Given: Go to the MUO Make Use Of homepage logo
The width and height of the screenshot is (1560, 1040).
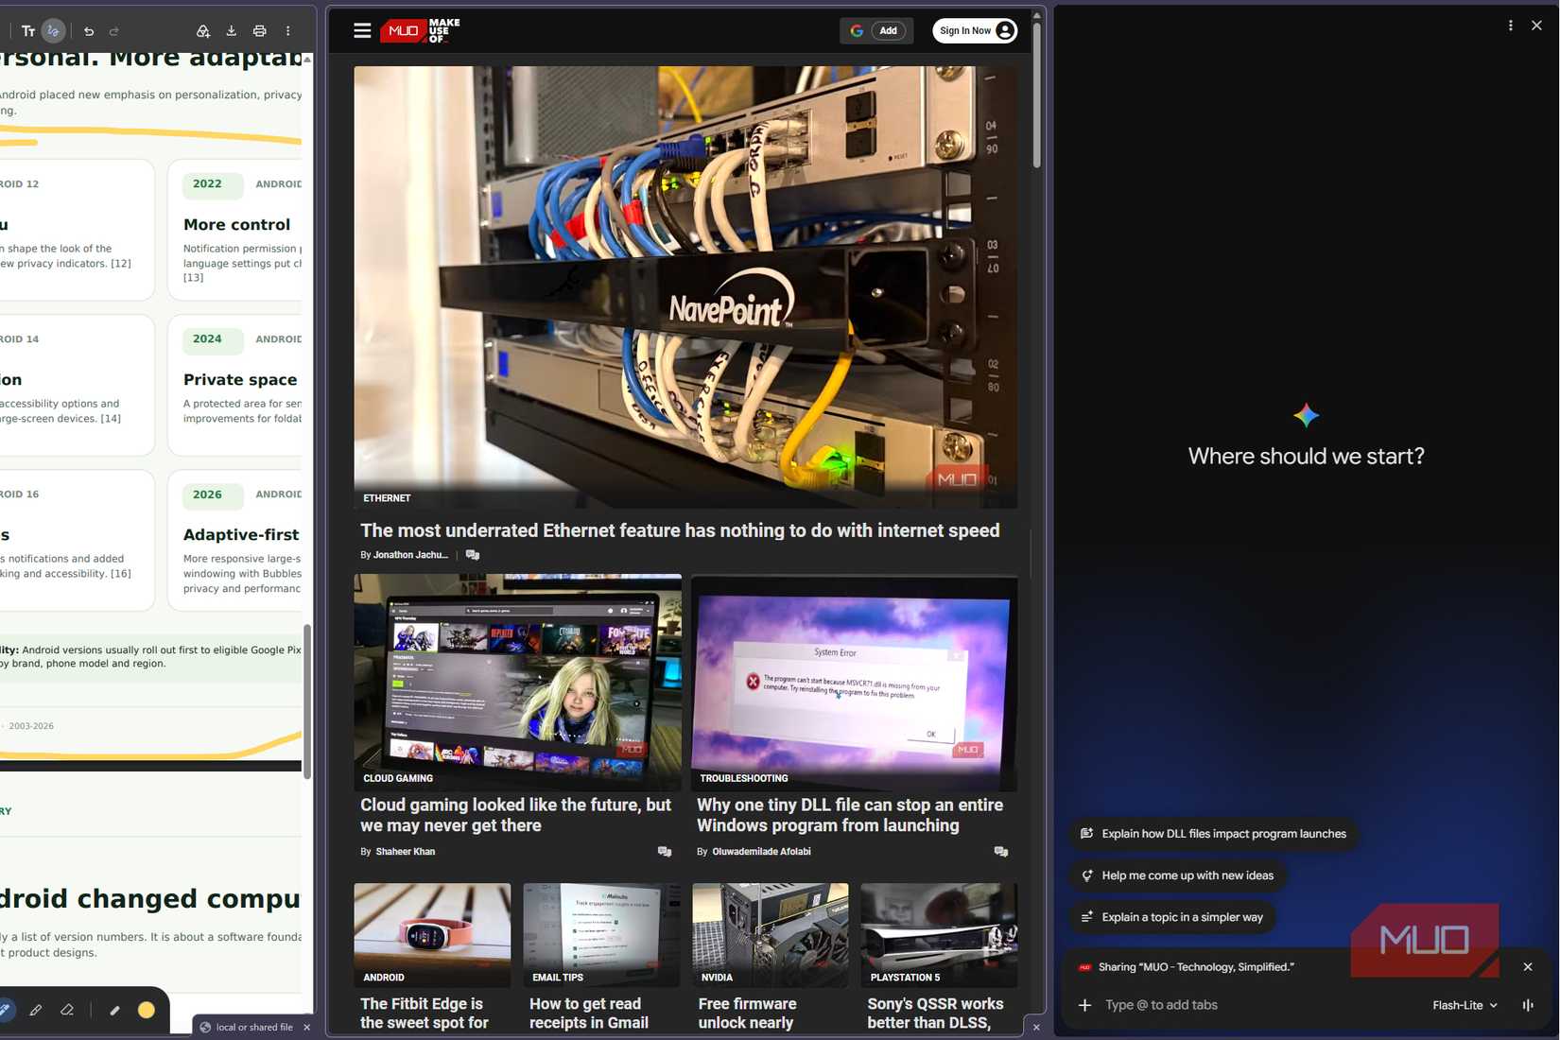Looking at the screenshot, I should (x=420, y=31).
